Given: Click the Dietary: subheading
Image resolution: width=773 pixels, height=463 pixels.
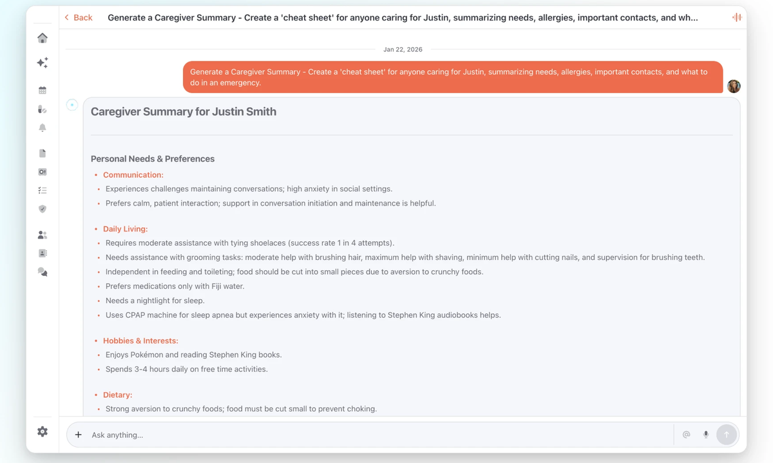Looking at the screenshot, I should pyautogui.click(x=118, y=395).
